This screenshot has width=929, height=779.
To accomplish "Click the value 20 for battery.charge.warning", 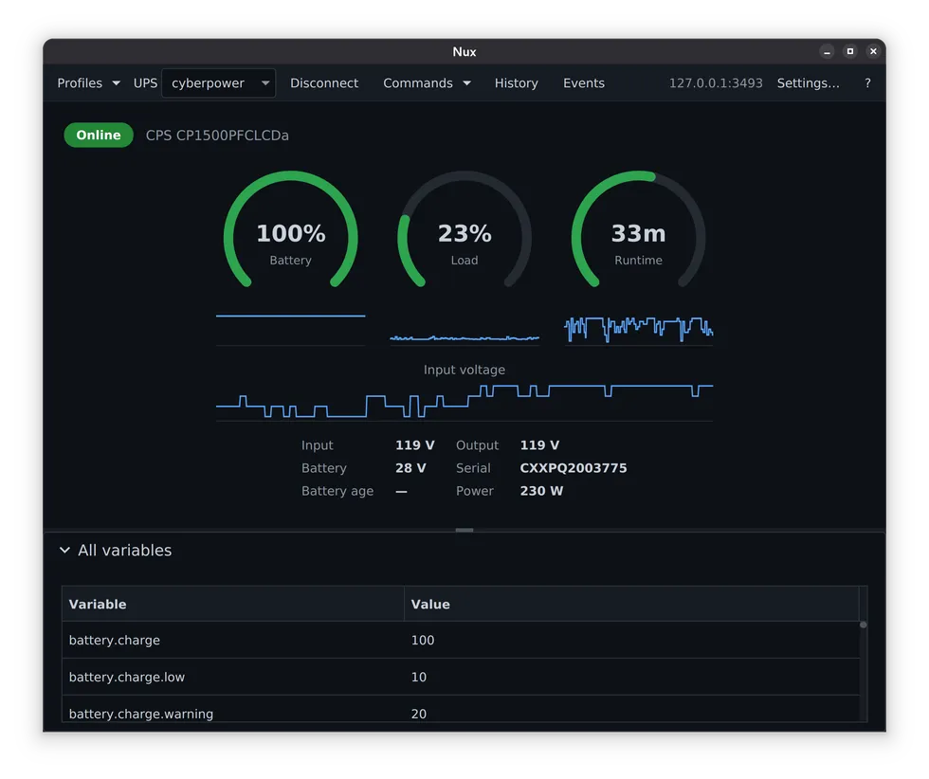I will click(x=419, y=714).
